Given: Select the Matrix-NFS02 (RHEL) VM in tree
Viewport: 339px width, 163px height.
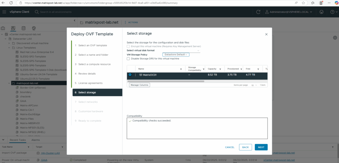Looking at the screenshot, I should click(x=32, y=132).
